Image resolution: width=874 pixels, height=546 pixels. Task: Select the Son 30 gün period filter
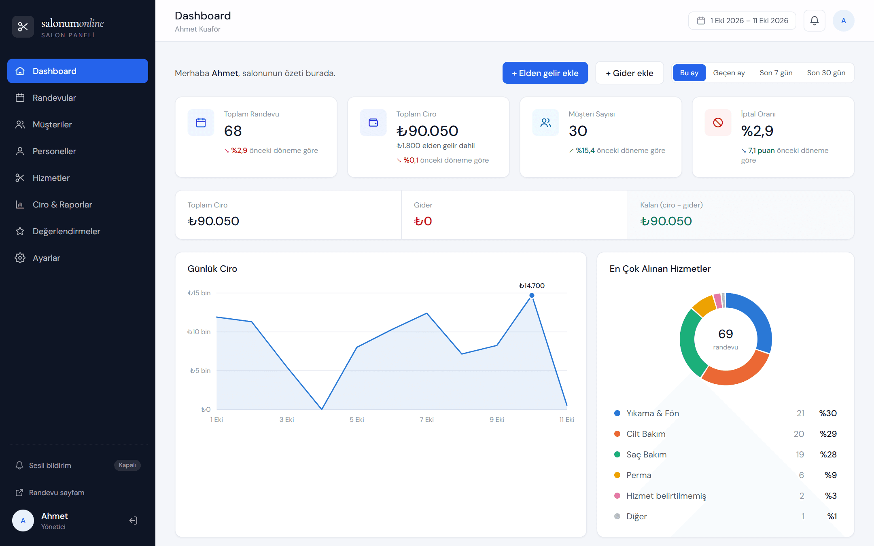826,73
